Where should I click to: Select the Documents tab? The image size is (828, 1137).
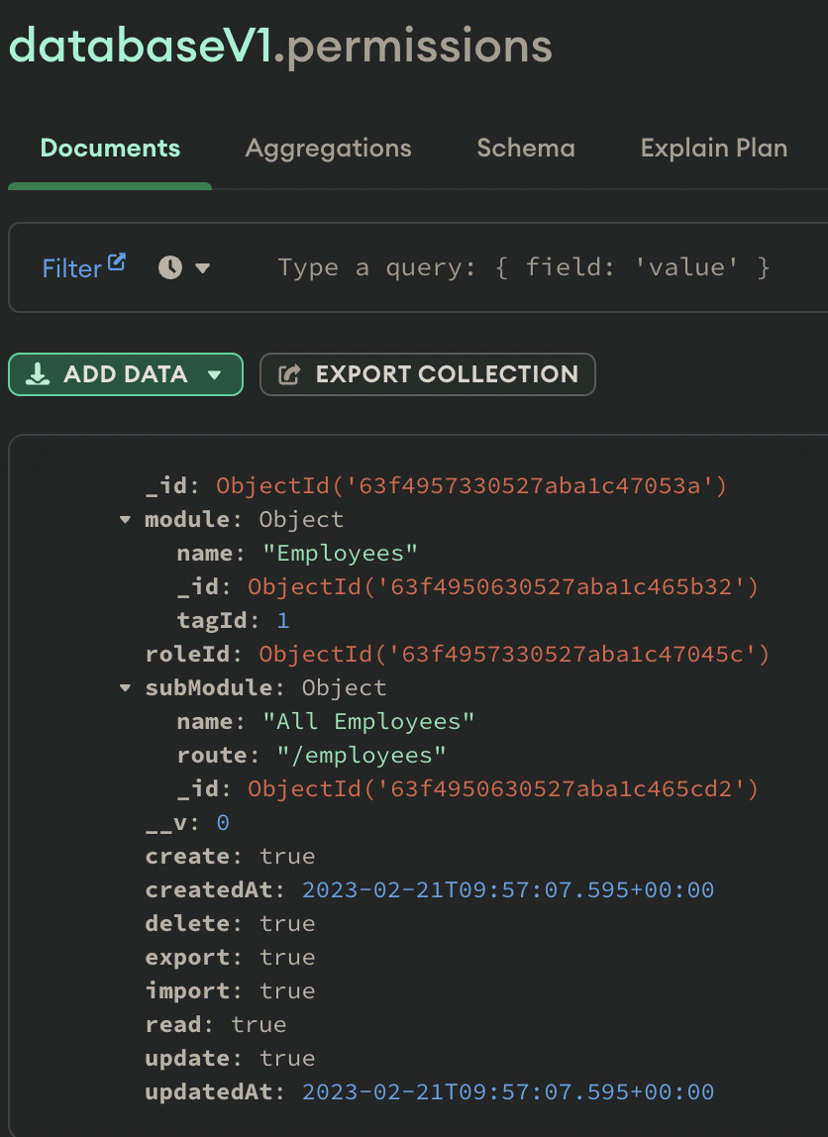pyautogui.click(x=110, y=149)
